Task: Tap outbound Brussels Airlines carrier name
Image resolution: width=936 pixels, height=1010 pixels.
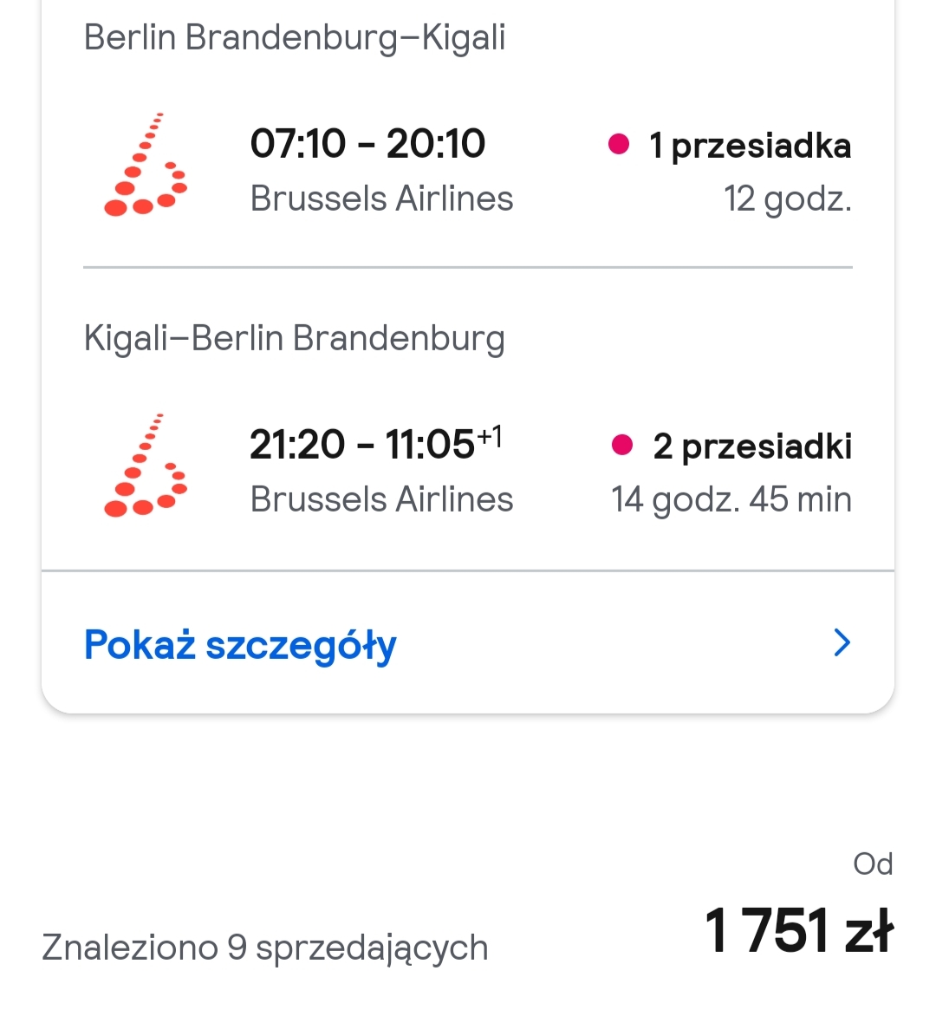Action: [381, 199]
